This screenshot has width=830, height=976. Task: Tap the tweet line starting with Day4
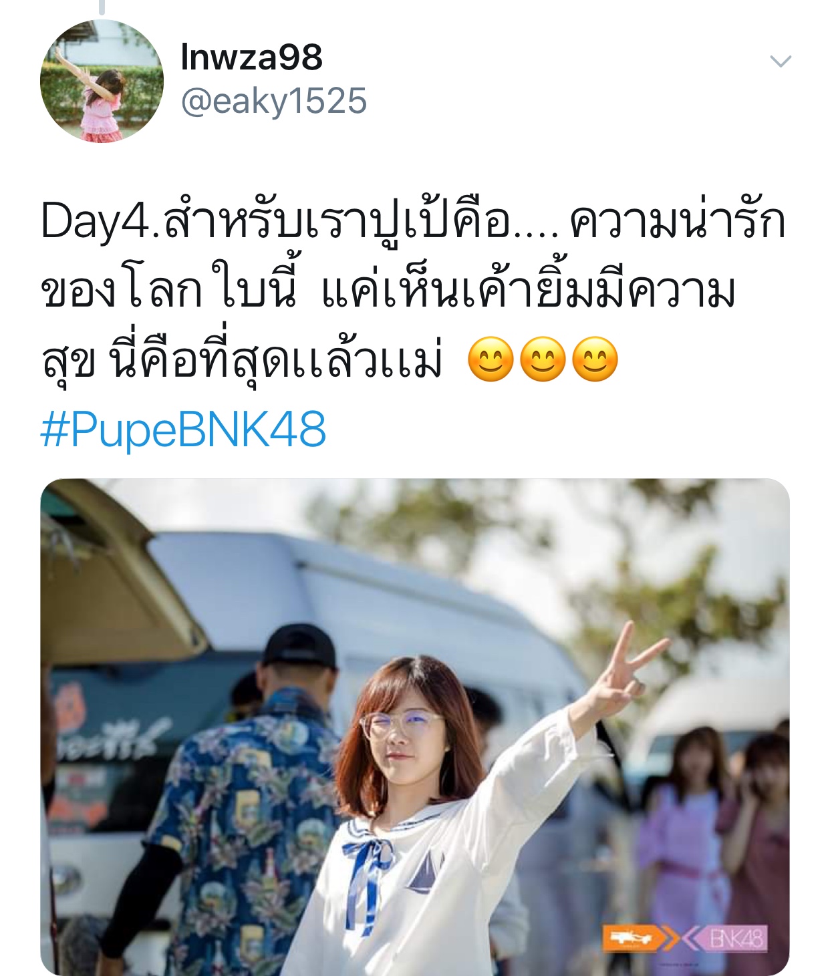click(x=413, y=222)
